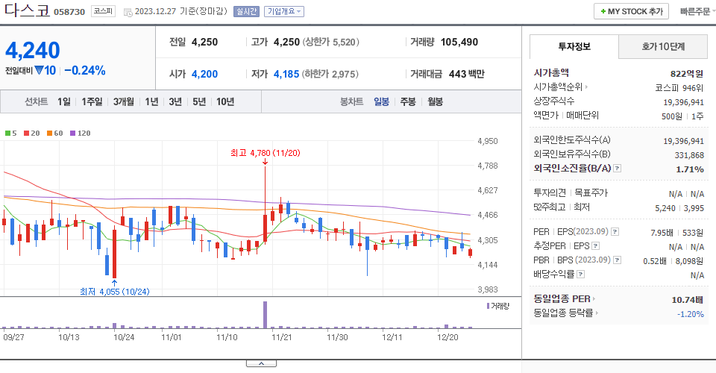Select the 3개월 line chart period
The height and width of the screenshot is (373, 716).
tap(123, 101)
